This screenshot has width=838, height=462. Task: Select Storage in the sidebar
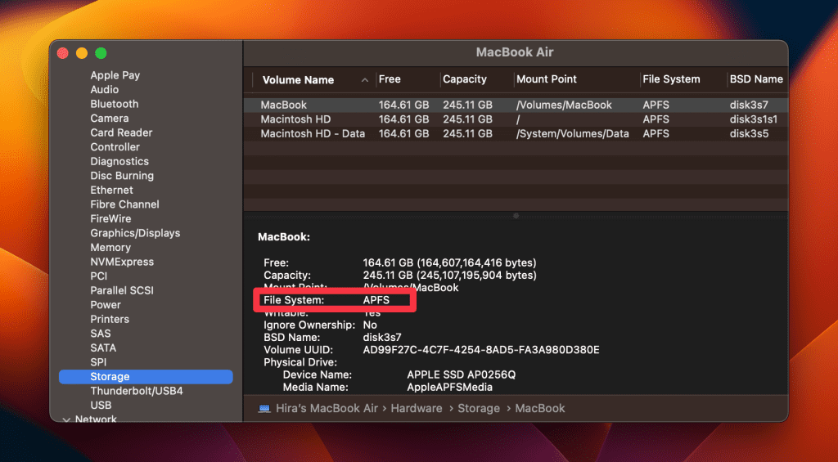[110, 377]
